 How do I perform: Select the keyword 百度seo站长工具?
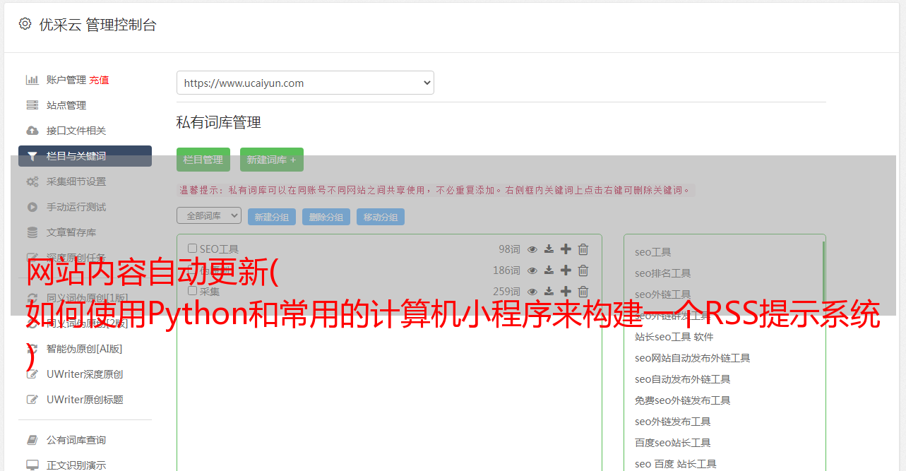(673, 443)
